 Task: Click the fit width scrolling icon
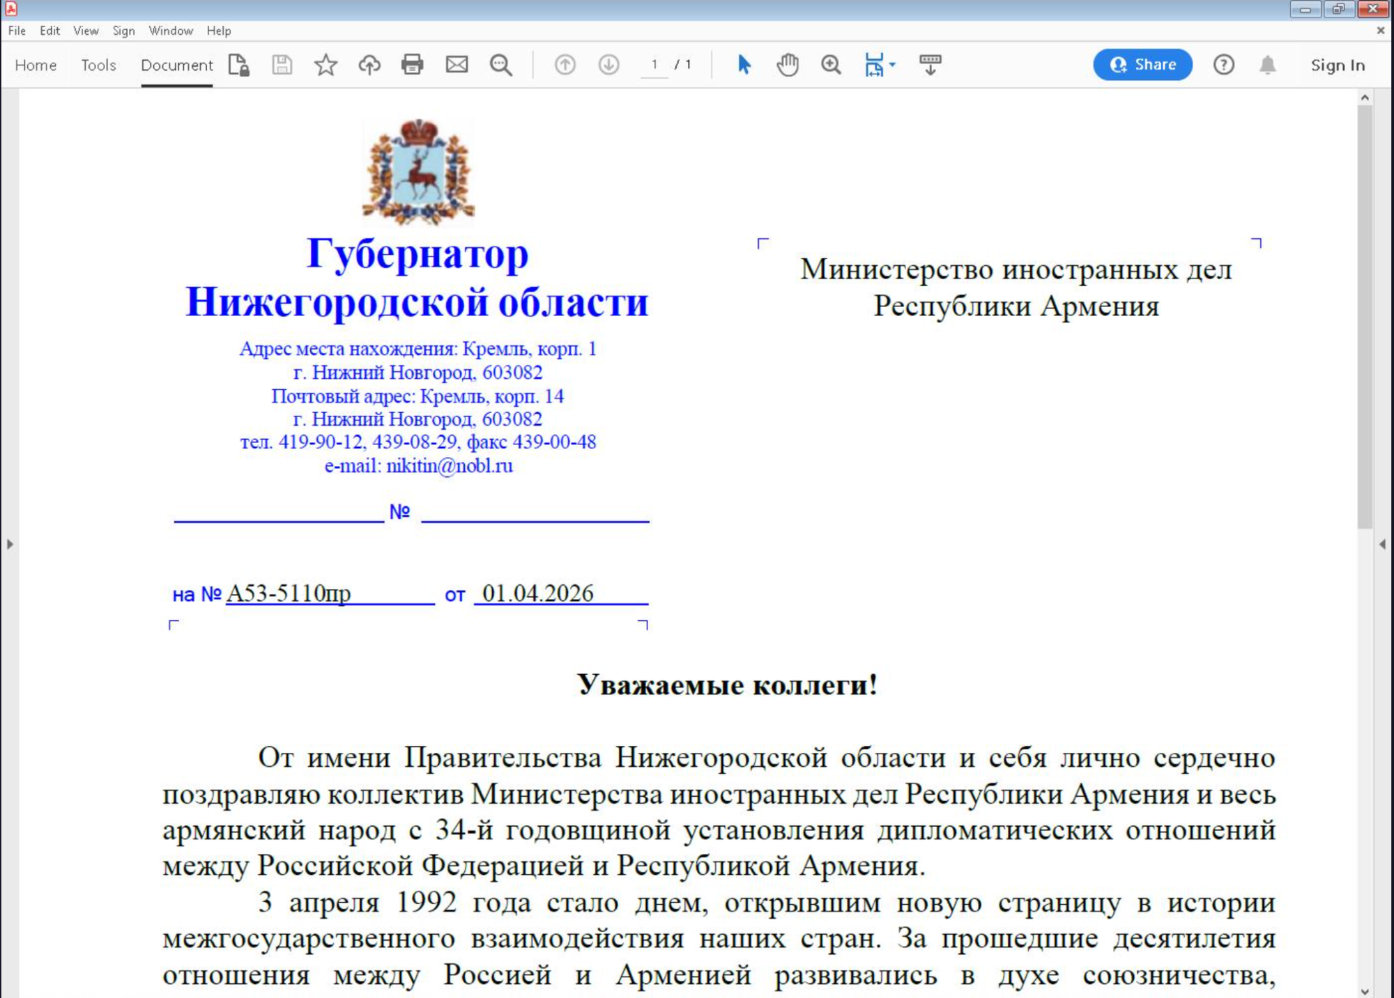874,65
